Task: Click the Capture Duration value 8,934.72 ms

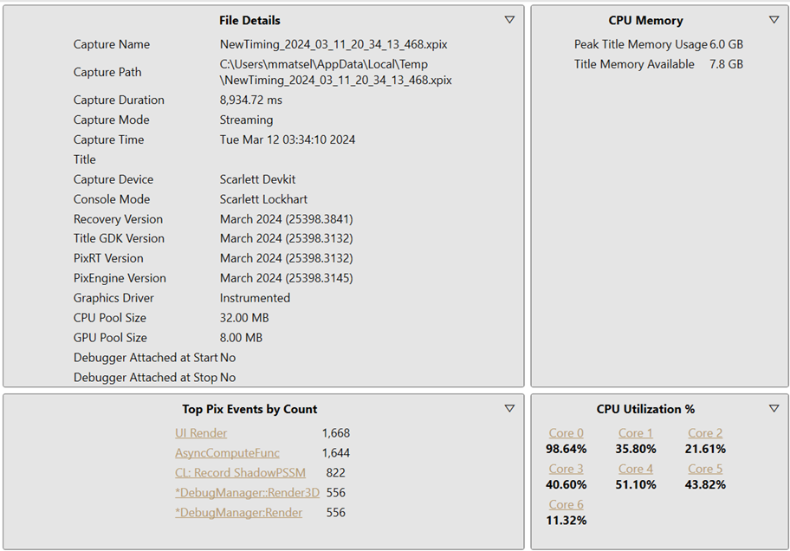Action: click(251, 100)
